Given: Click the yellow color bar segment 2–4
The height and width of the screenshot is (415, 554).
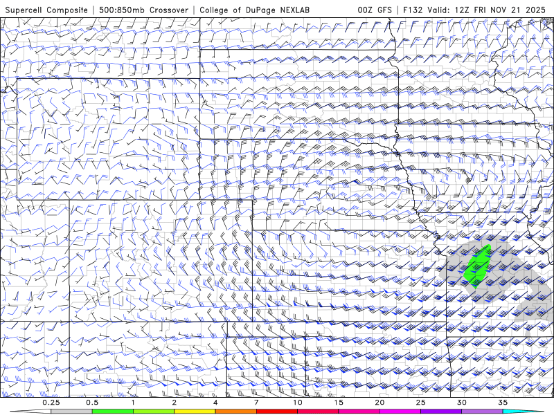Looking at the screenshot, I should pos(195,412).
